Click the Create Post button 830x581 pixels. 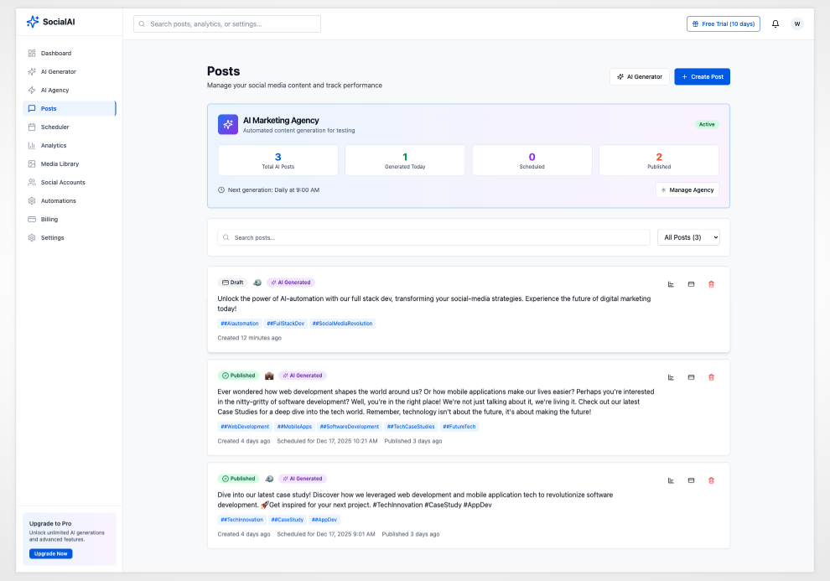pyautogui.click(x=702, y=77)
